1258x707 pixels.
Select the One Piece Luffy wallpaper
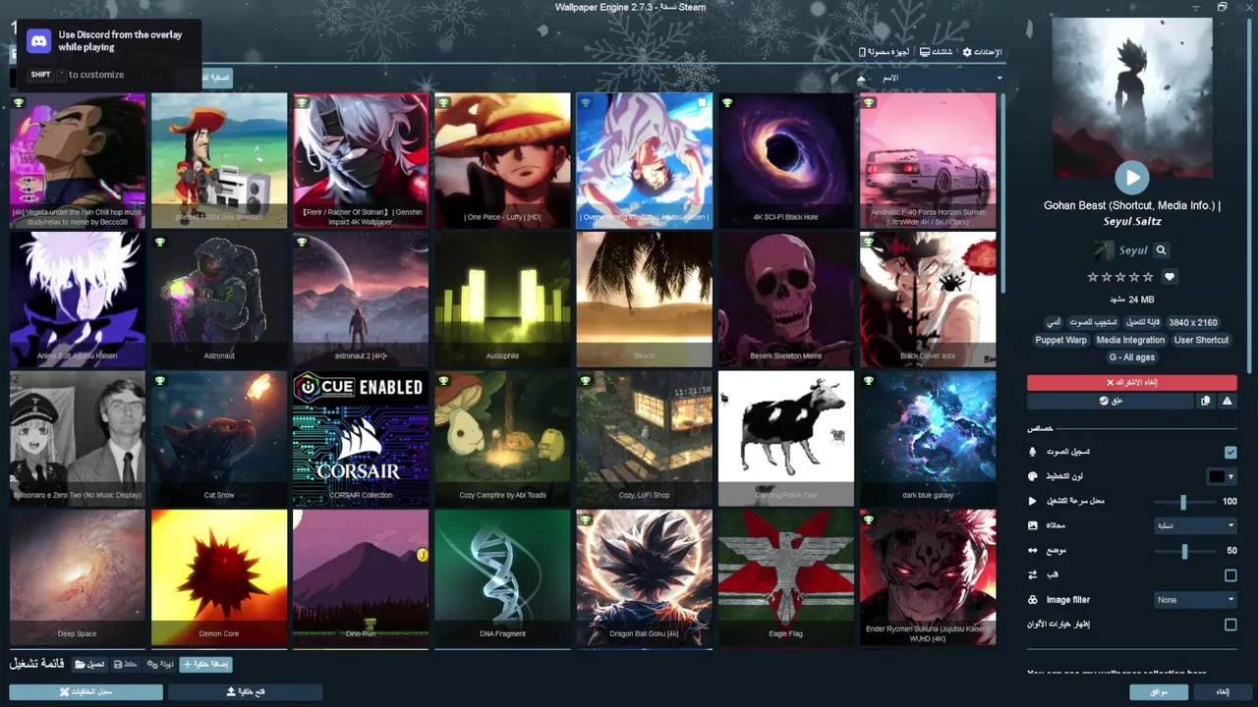point(502,161)
